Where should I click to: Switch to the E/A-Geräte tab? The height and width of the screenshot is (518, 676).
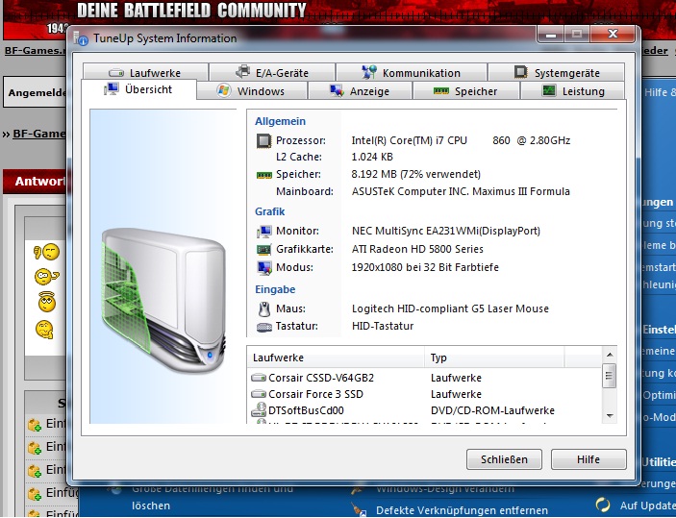click(x=271, y=73)
